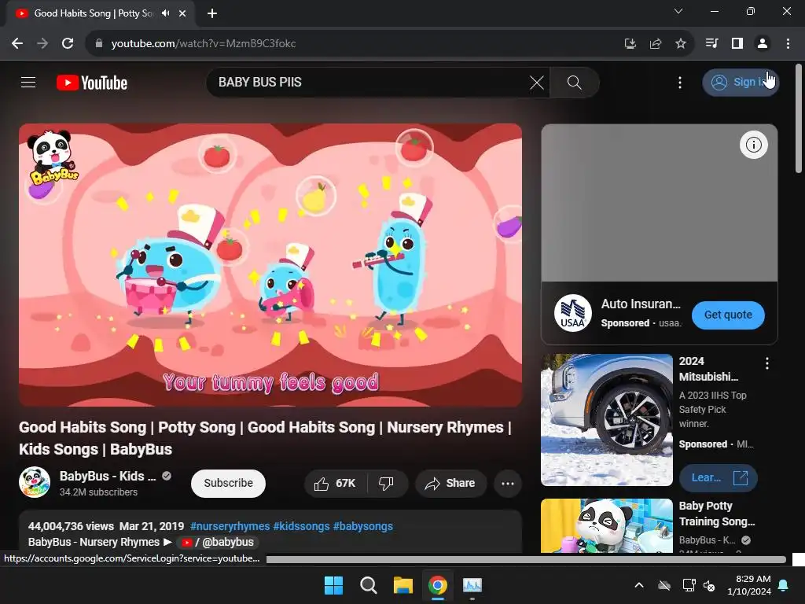Open File Explorer from taskbar

[x=403, y=585]
